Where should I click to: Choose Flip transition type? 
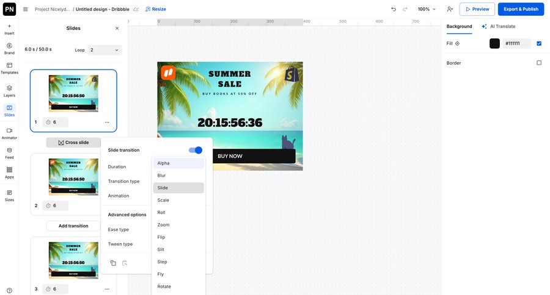click(178, 237)
